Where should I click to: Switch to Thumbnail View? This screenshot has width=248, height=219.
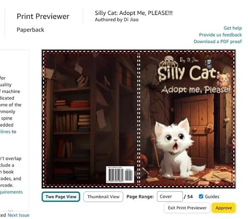103,197
